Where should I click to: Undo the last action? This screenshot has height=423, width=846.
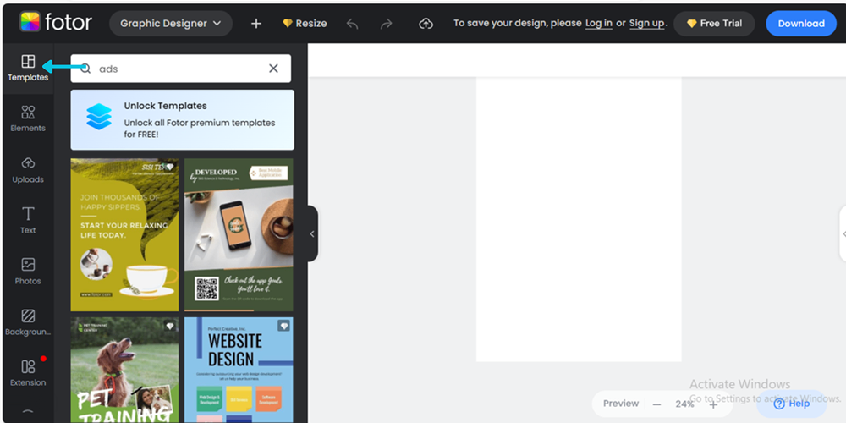tap(352, 23)
